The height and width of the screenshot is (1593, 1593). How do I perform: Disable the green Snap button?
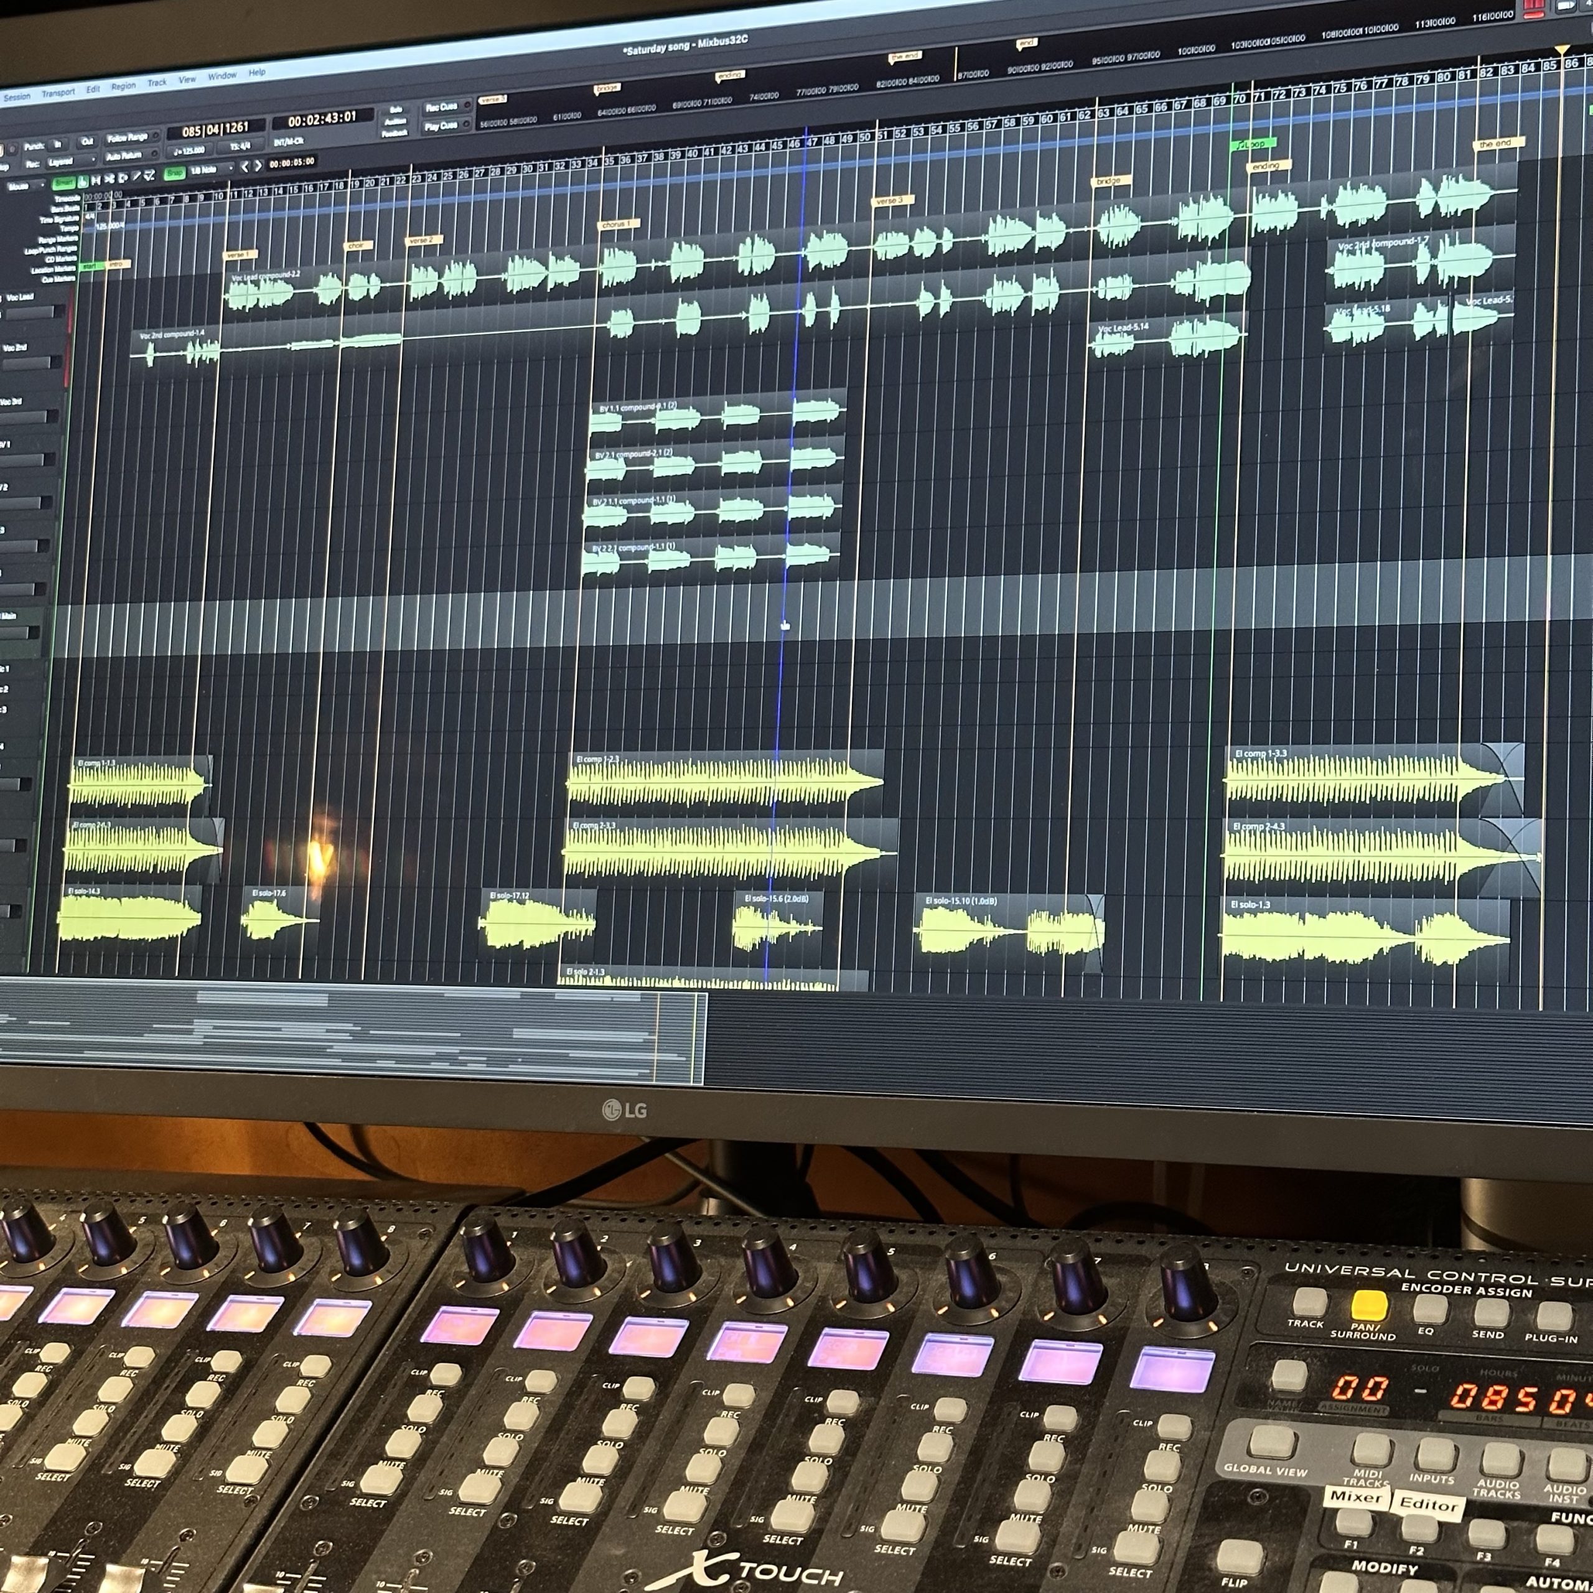[175, 172]
